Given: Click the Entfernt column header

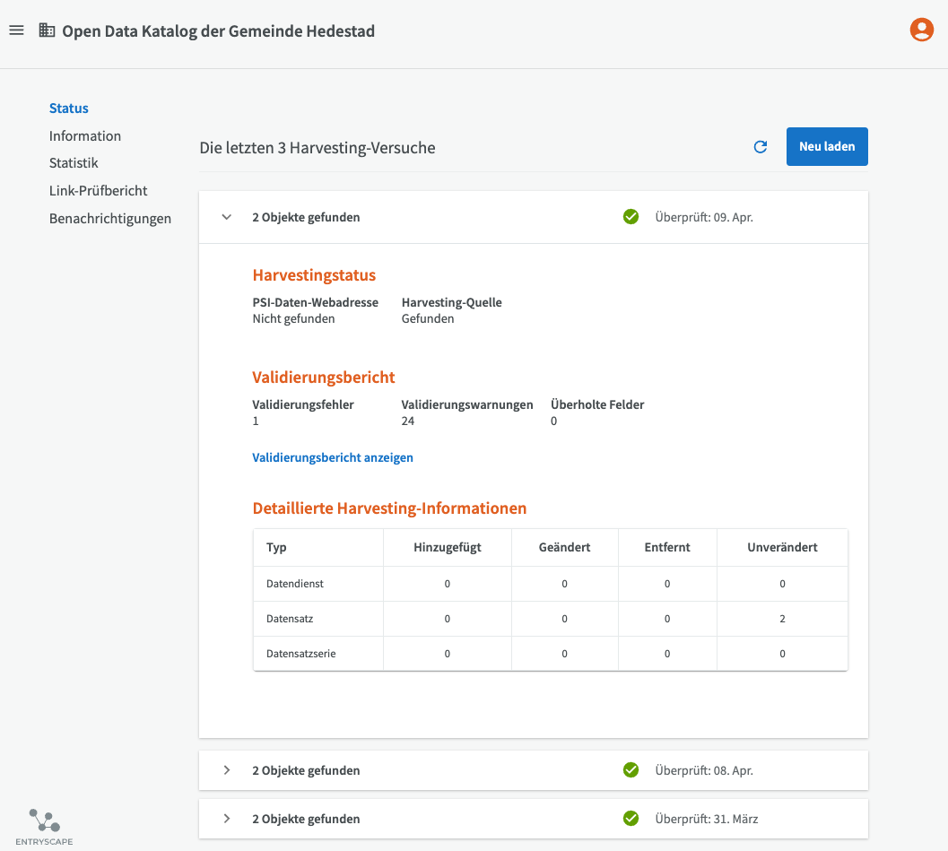Looking at the screenshot, I should 667,548.
